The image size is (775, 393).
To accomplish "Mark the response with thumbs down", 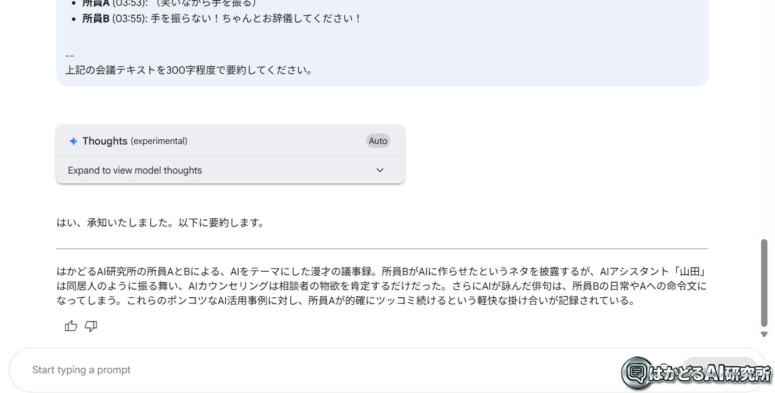I will [91, 326].
